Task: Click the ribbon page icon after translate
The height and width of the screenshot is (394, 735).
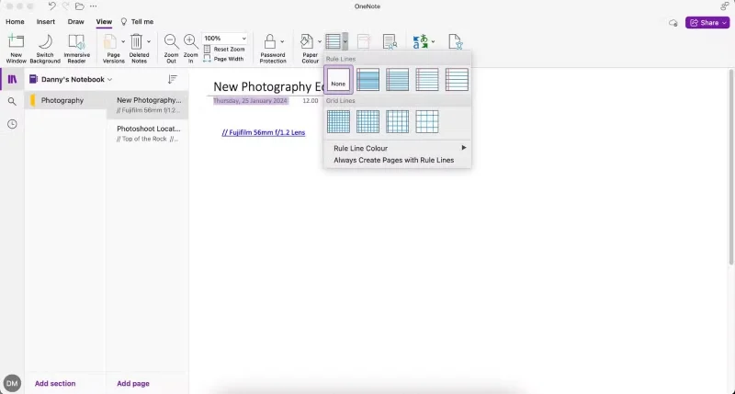Action: pyautogui.click(x=455, y=41)
